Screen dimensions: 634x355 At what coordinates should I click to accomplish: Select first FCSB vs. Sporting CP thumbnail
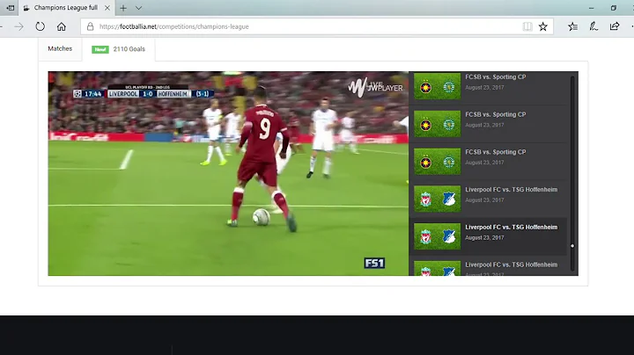tap(437, 86)
